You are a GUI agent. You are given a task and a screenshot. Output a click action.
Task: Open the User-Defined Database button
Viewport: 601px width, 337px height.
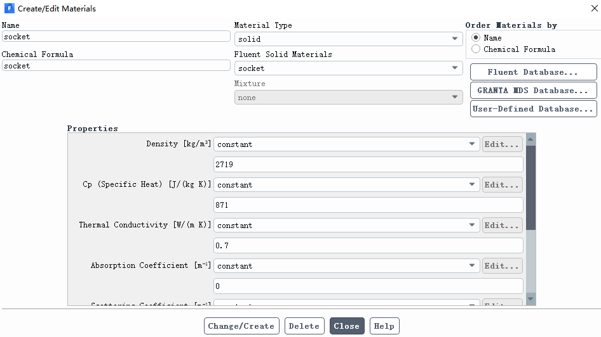pyautogui.click(x=533, y=108)
